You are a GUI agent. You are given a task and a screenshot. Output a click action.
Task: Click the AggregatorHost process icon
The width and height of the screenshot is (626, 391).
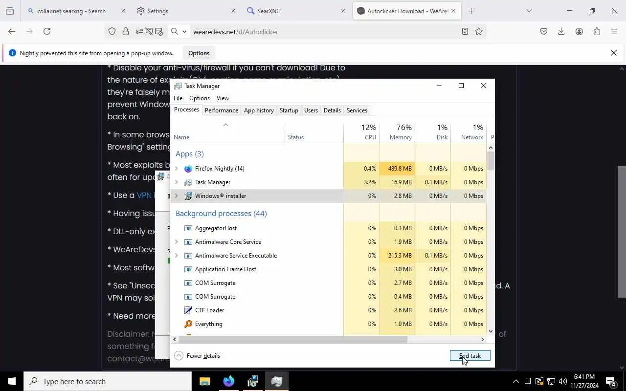188,228
